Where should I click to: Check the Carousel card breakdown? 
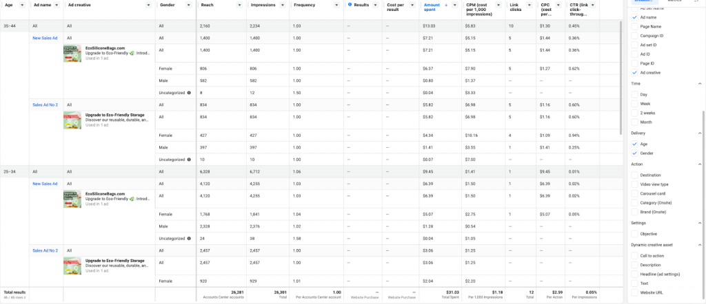point(634,193)
